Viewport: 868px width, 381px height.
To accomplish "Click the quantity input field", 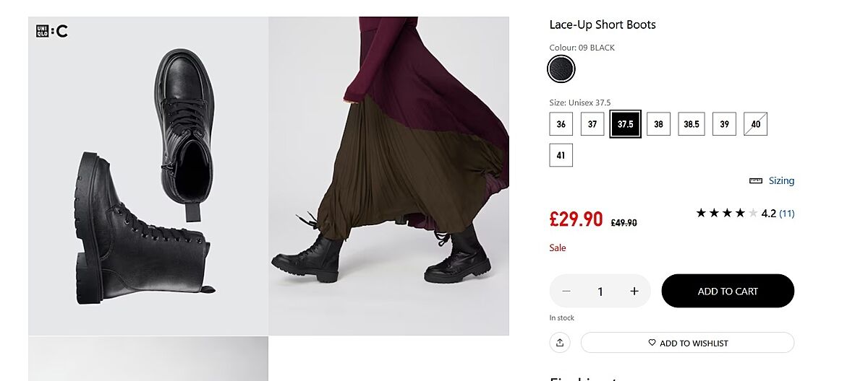I will (x=600, y=292).
